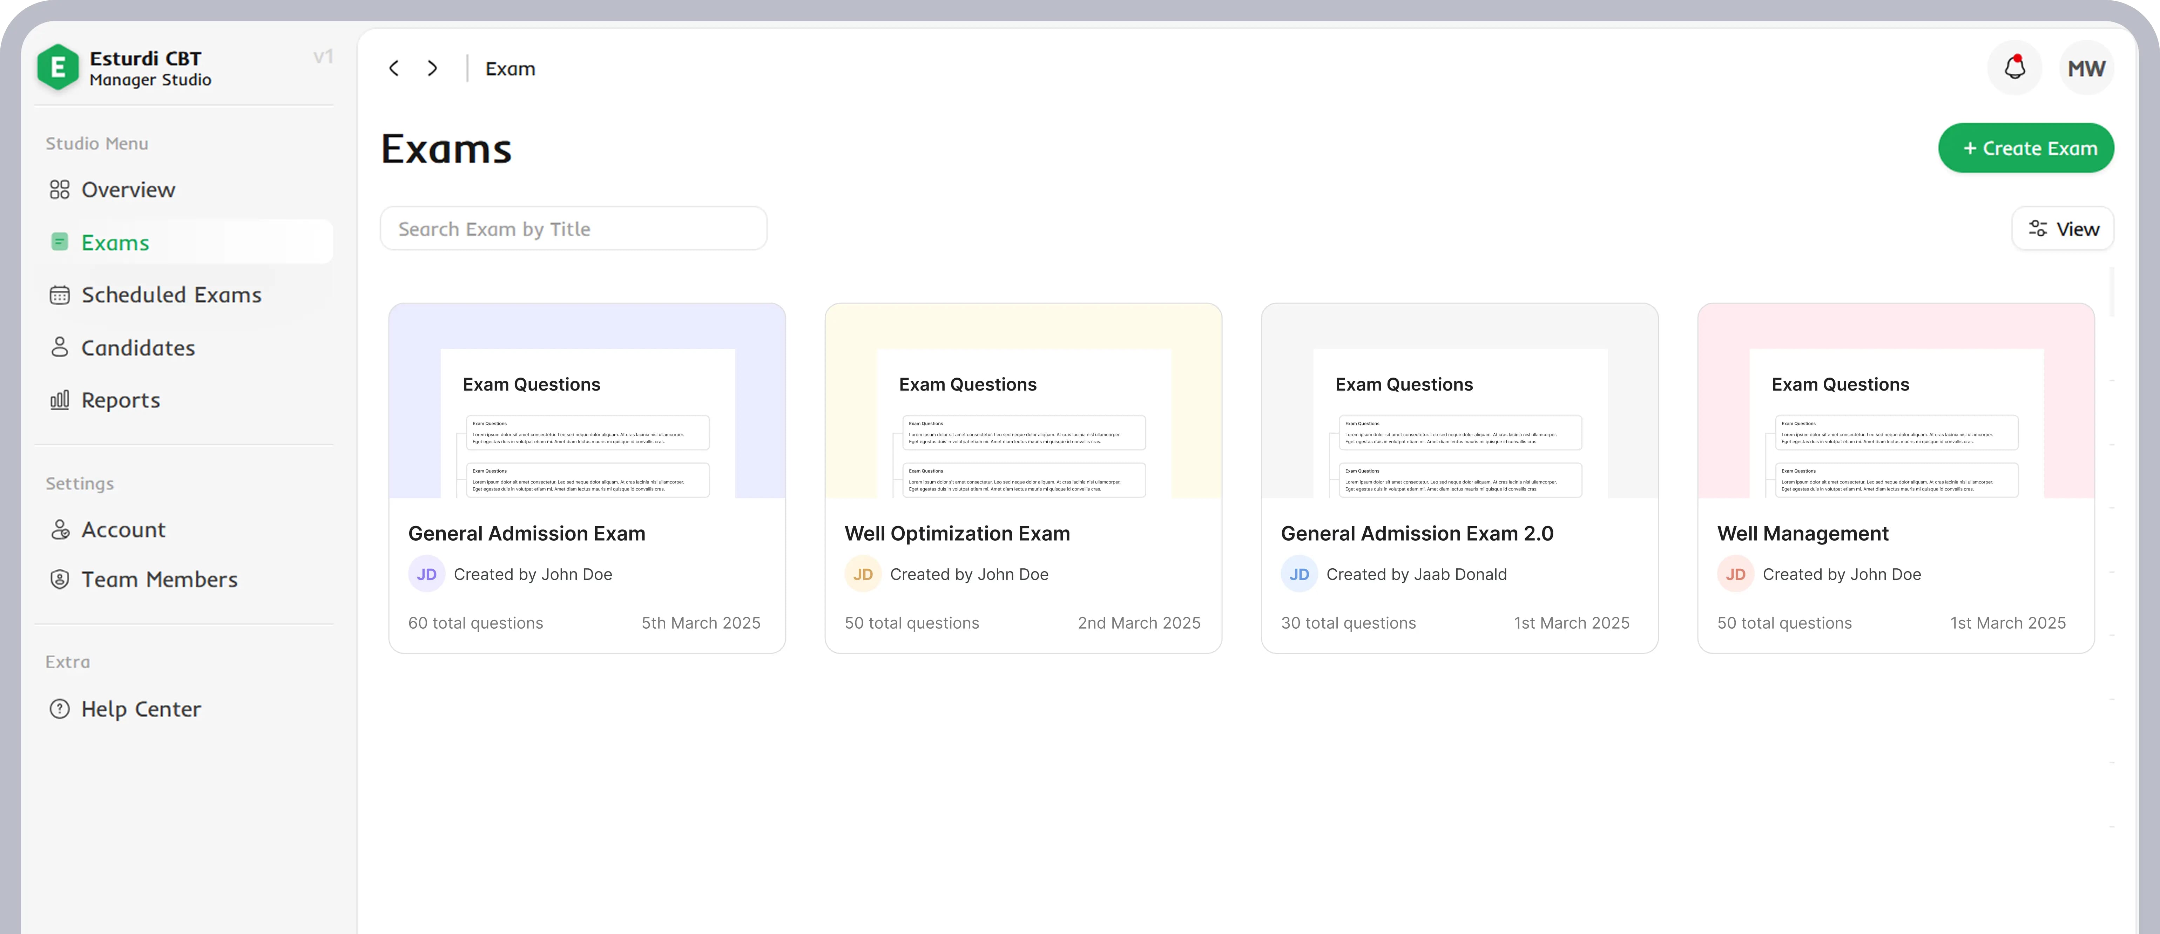Click the Exam breadcrumb label
This screenshot has height=934, width=2160.
tap(510, 69)
